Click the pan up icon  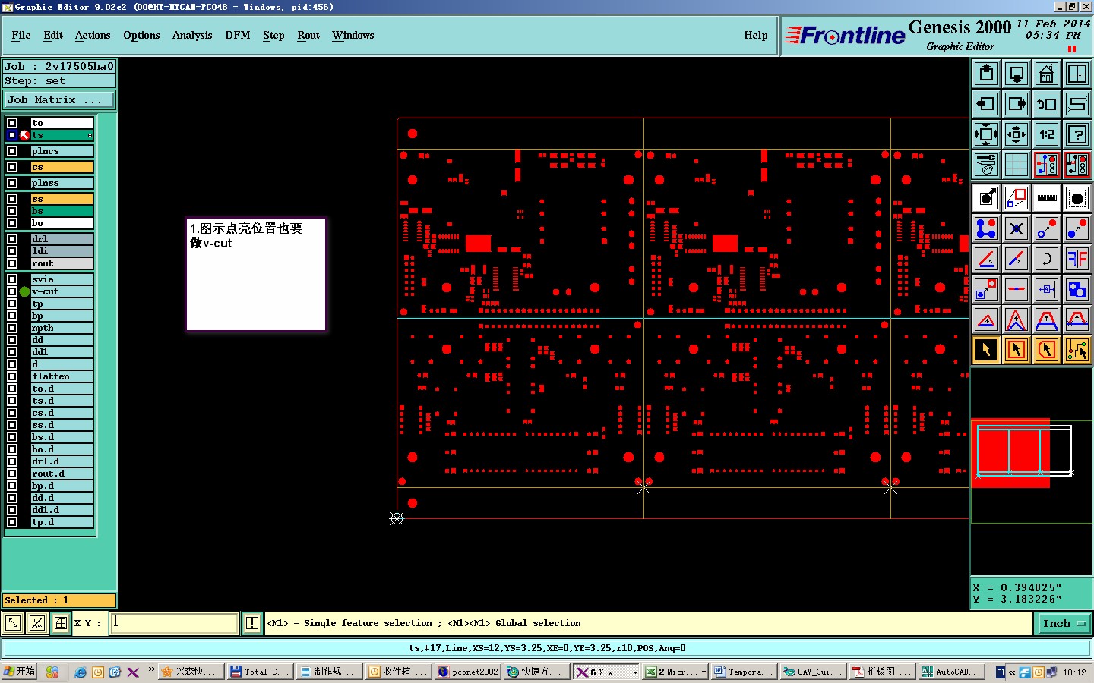click(x=986, y=74)
